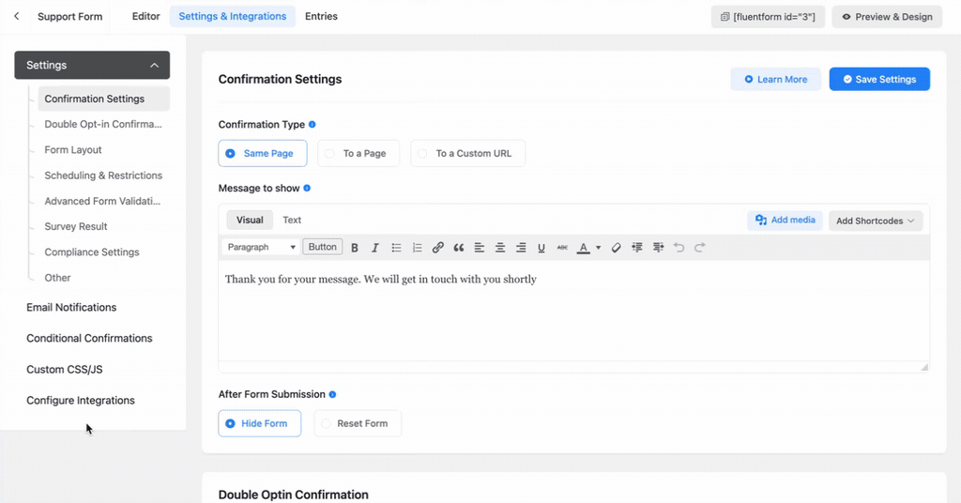This screenshot has height=503, width=961.
Task: Choose Reset Form after submission
Action: pos(358,423)
